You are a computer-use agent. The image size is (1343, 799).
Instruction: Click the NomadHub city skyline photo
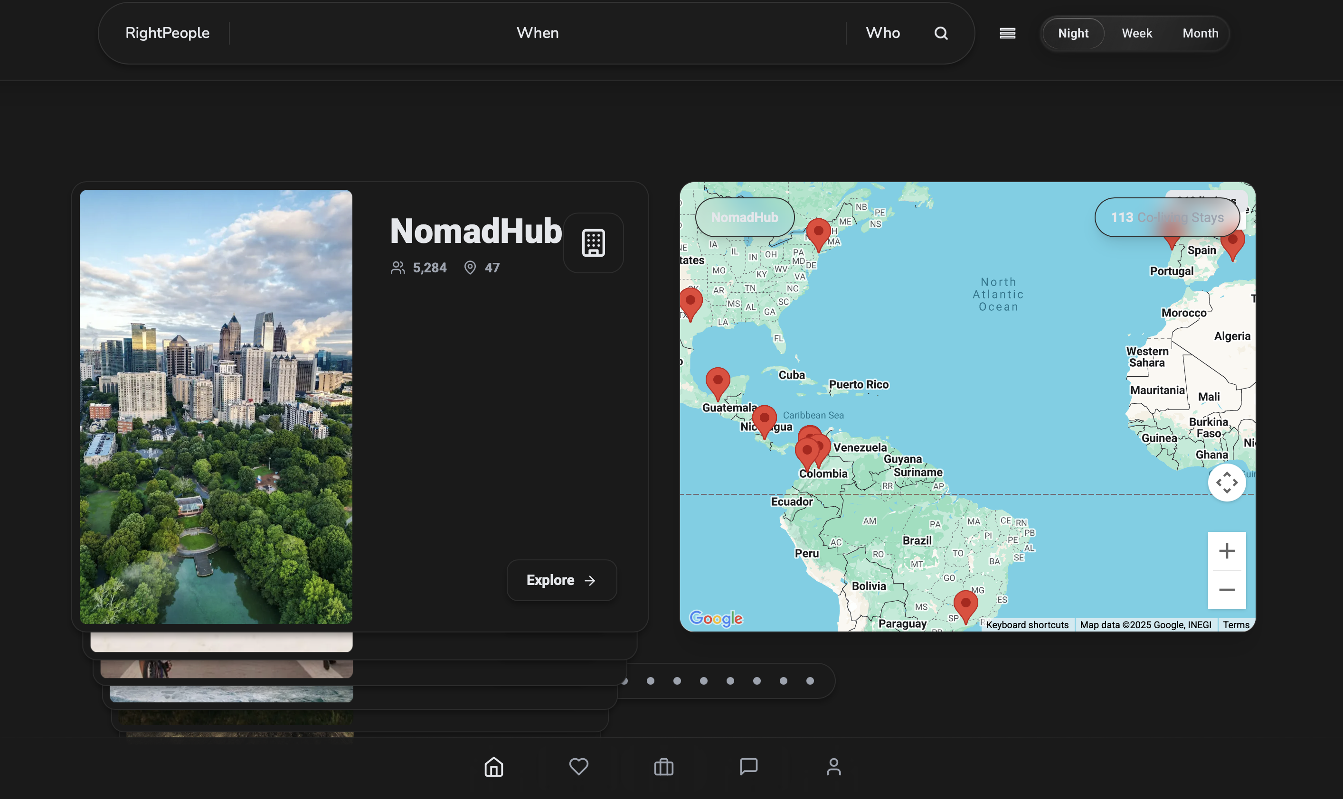216,407
